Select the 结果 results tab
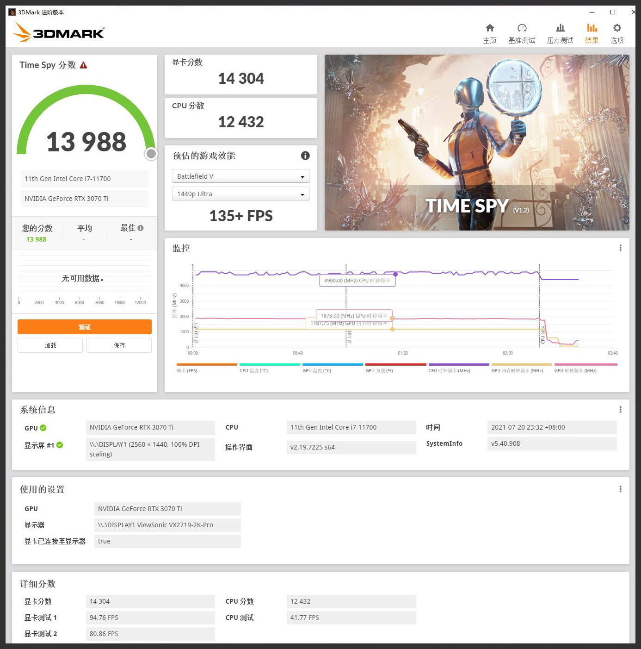The height and width of the screenshot is (649, 641). point(592,34)
